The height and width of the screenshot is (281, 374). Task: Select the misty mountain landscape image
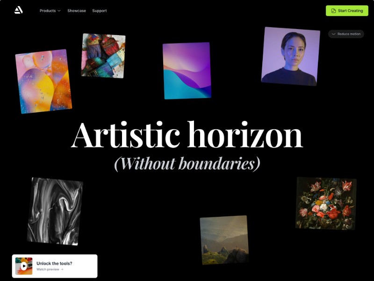[224, 240]
